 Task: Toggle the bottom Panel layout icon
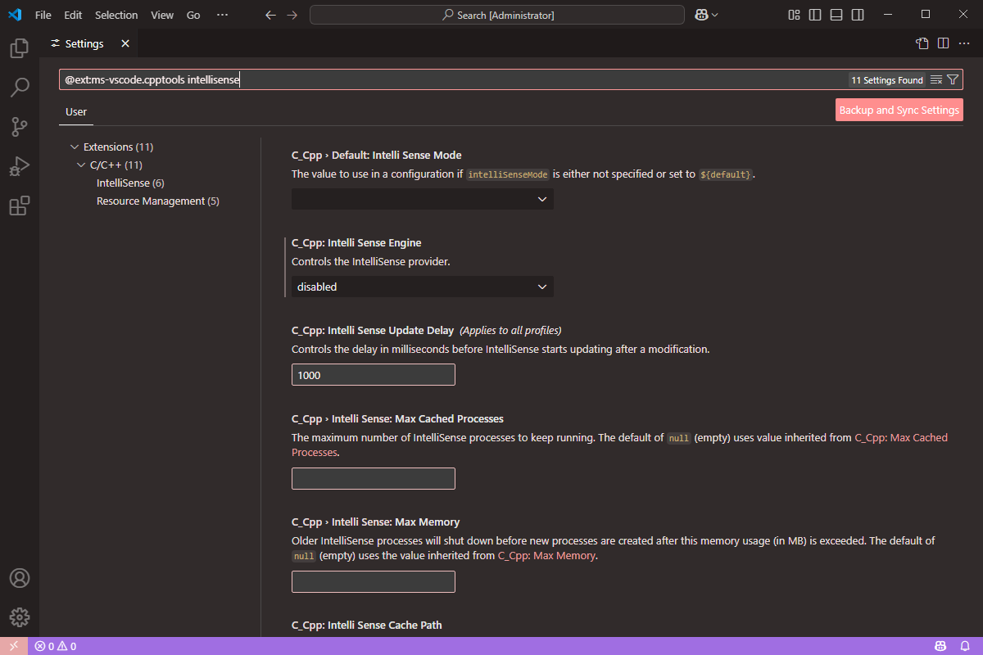tap(836, 15)
